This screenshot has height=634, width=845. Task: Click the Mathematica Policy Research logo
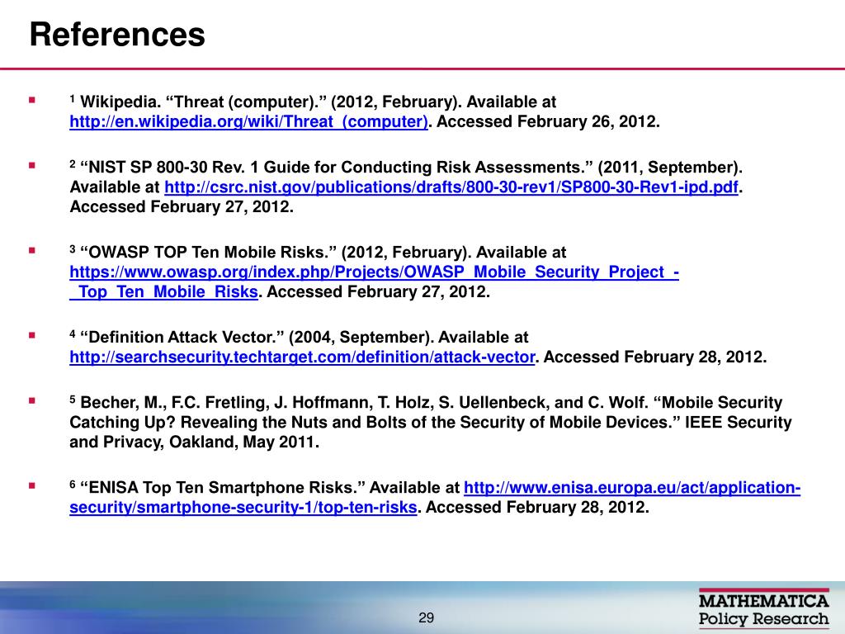(763, 608)
